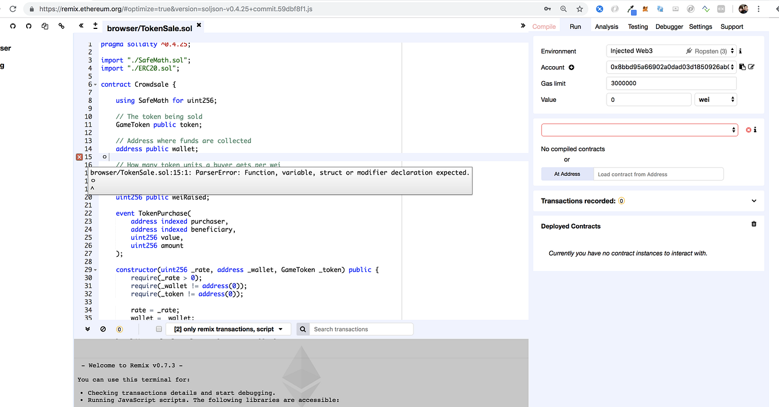Delete deployed contracts with the trash icon
Screen dimensions: 779x407
tap(754, 224)
